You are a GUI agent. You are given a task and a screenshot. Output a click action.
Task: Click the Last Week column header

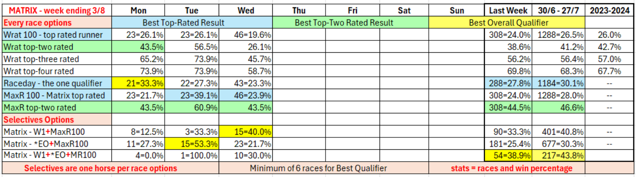pyautogui.click(x=508, y=10)
